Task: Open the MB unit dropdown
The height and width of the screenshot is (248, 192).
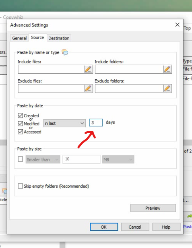Action: coord(118,159)
